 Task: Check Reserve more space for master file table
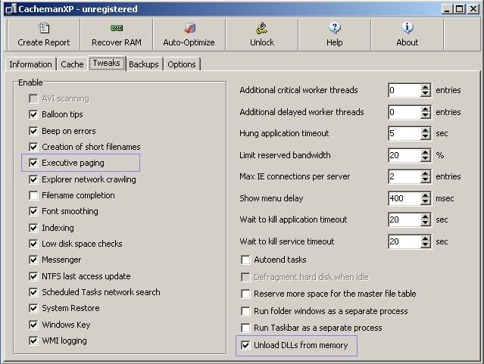click(x=245, y=294)
